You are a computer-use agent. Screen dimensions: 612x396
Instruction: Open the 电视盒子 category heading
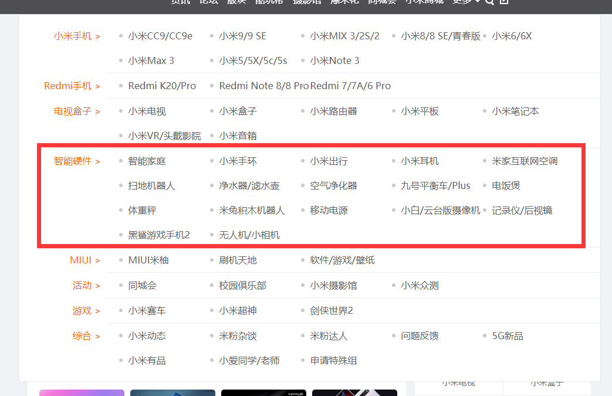(77, 111)
